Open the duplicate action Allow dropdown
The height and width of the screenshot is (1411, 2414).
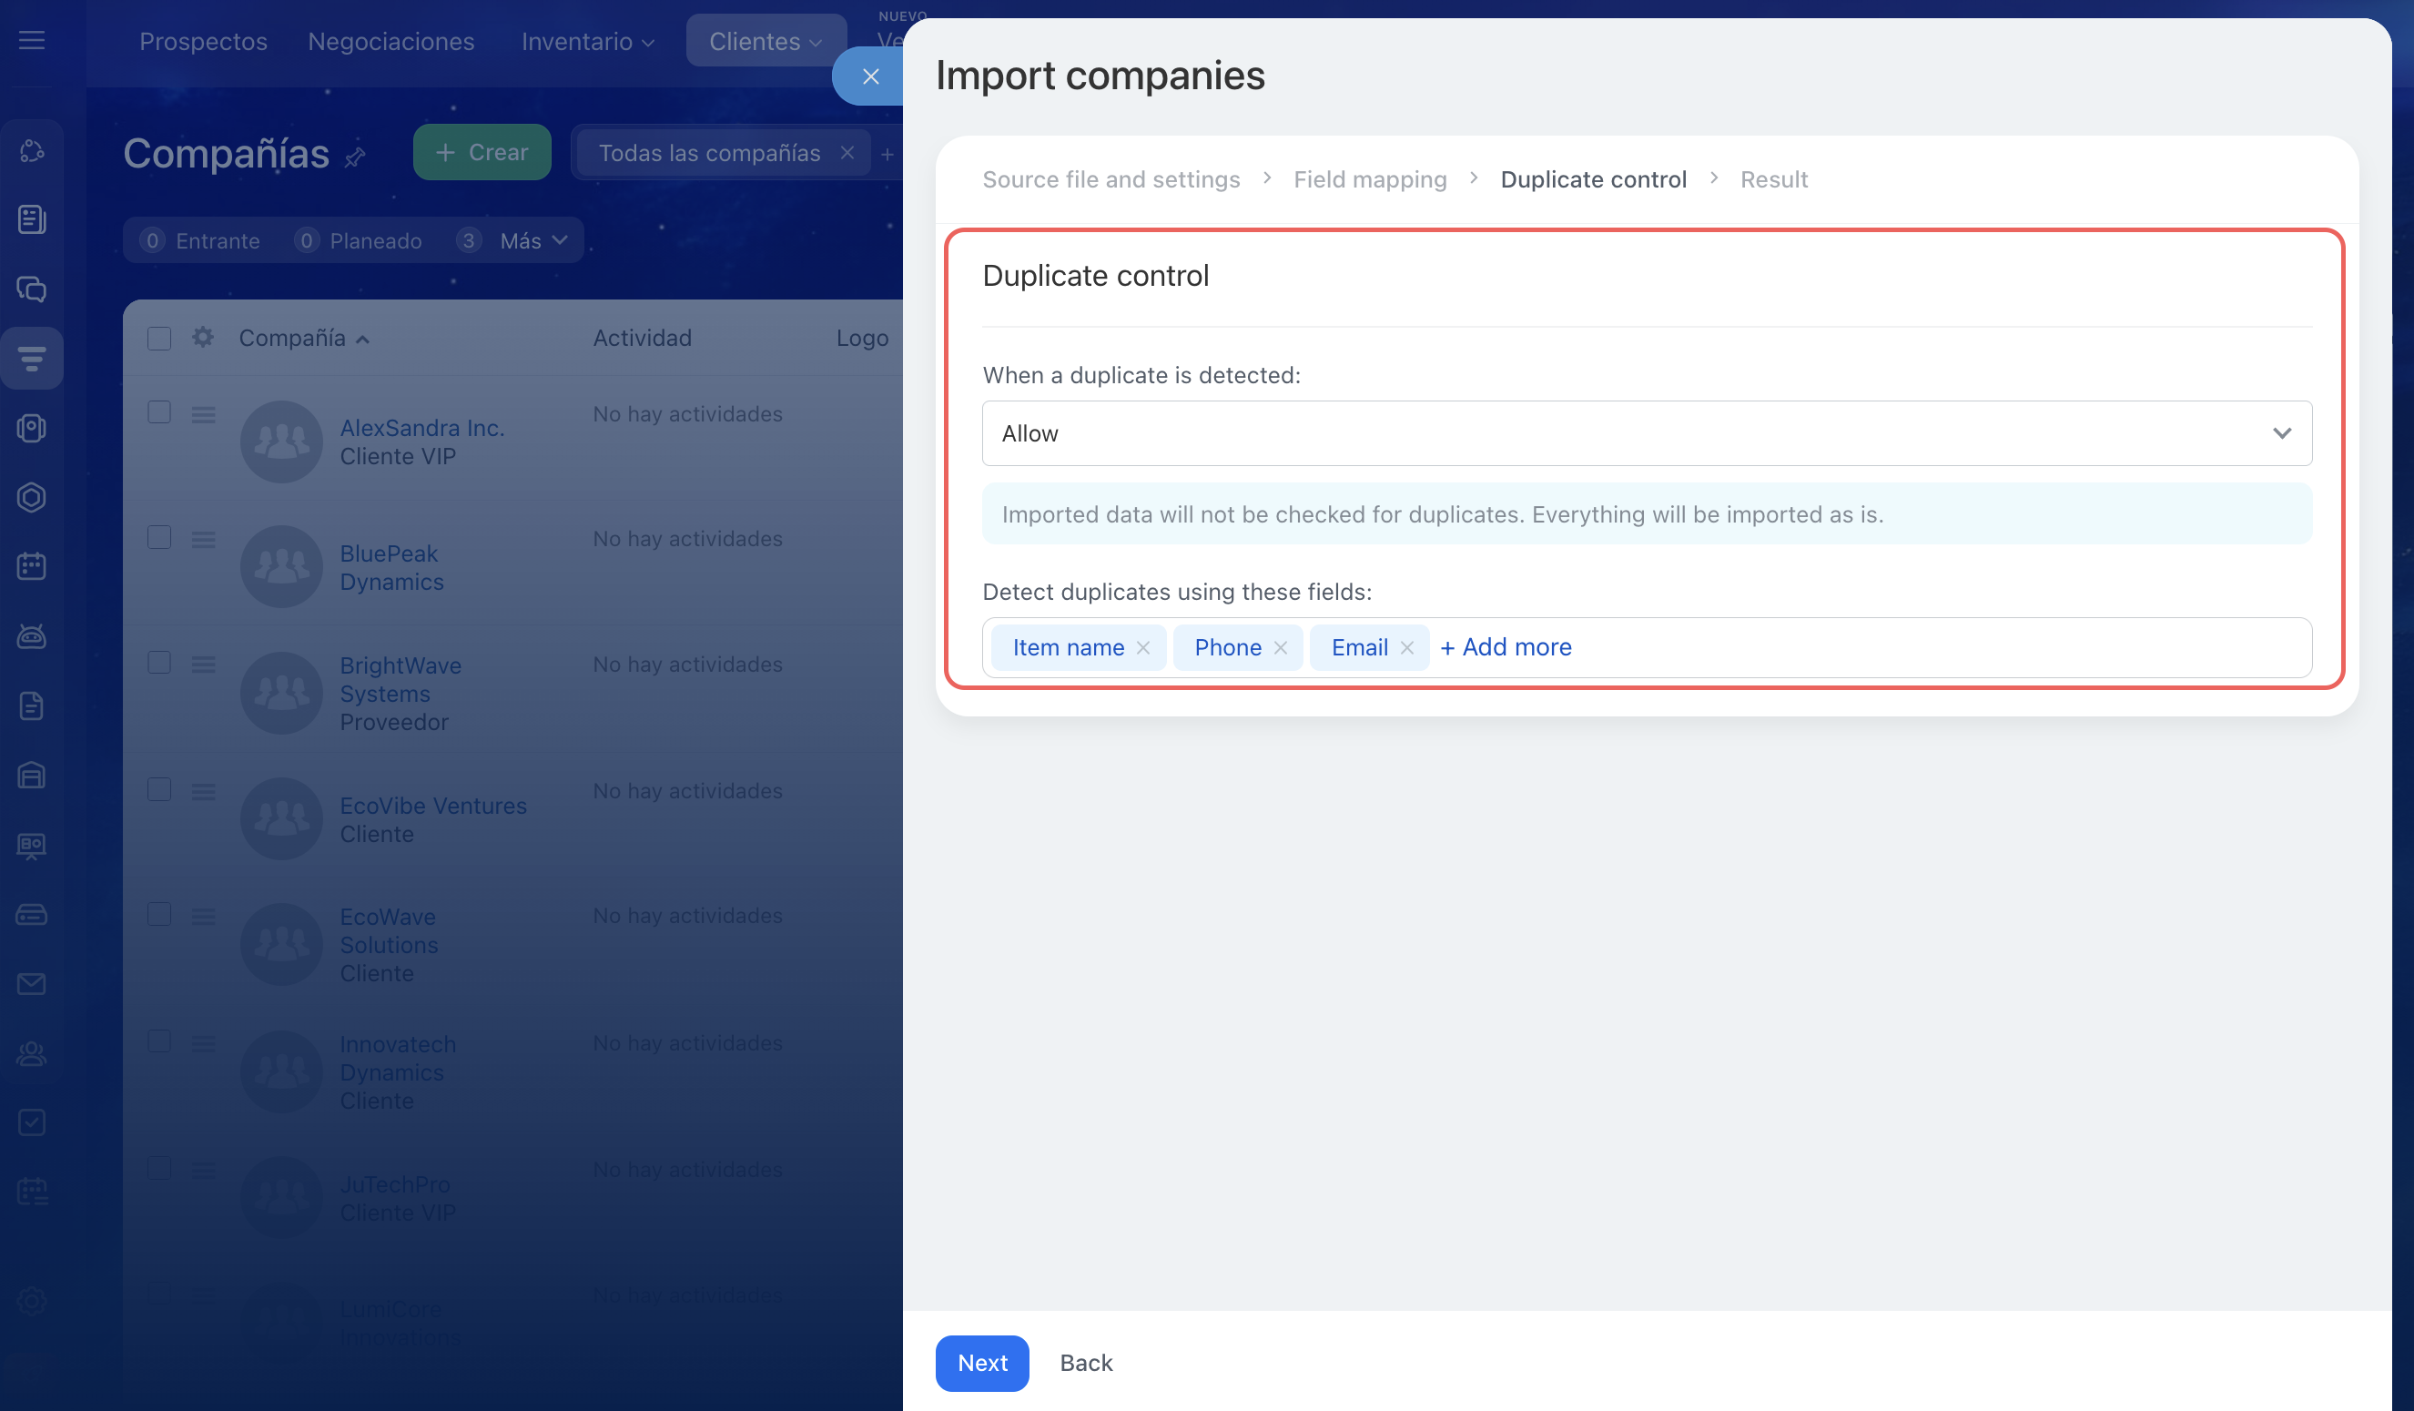[1646, 433]
